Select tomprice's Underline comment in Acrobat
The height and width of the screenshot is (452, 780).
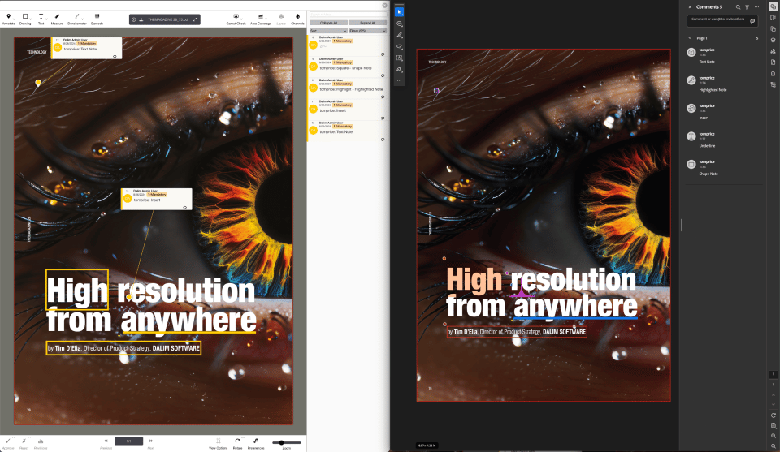pyautogui.click(x=724, y=140)
